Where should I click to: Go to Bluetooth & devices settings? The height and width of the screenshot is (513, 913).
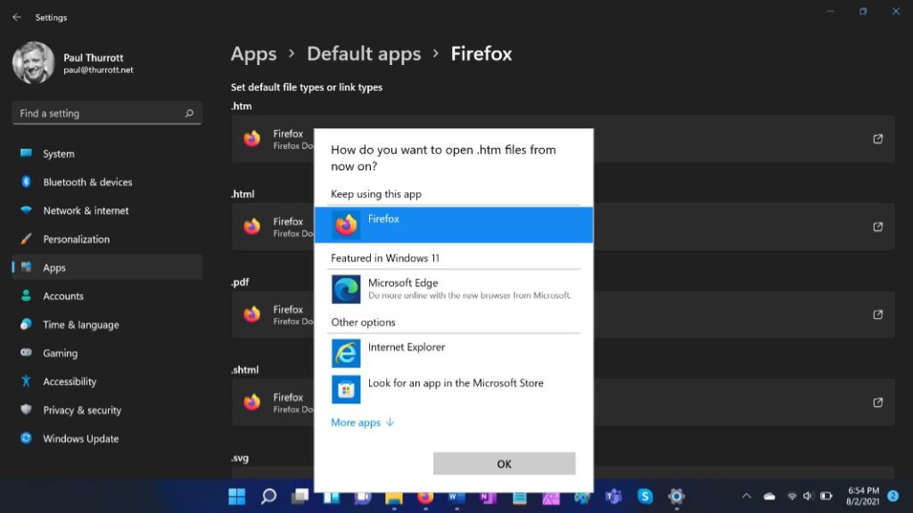click(87, 182)
